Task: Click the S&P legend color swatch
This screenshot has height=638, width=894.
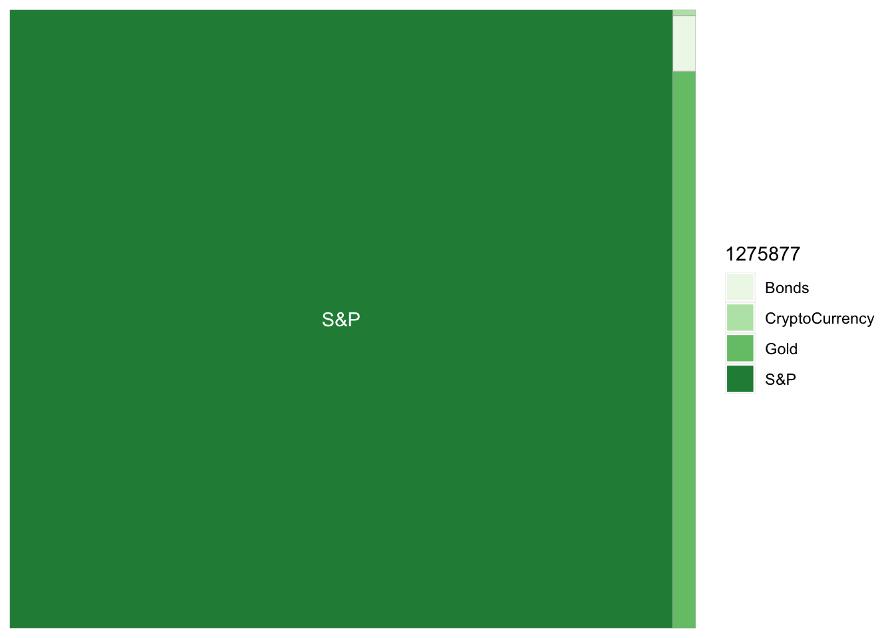Action: (x=740, y=379)
